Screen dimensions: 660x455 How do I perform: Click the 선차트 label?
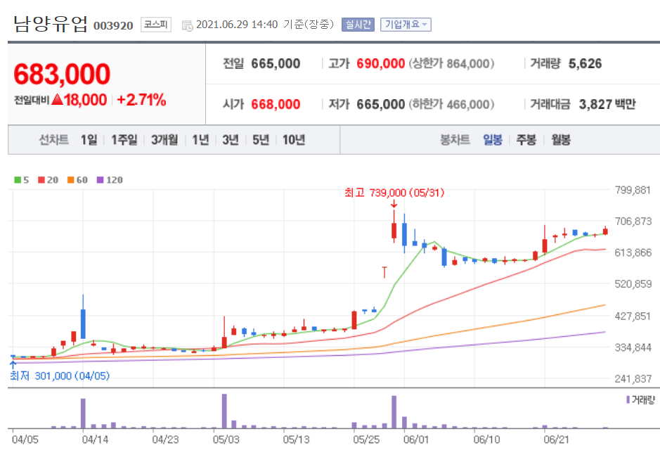[x=53, y=139]
